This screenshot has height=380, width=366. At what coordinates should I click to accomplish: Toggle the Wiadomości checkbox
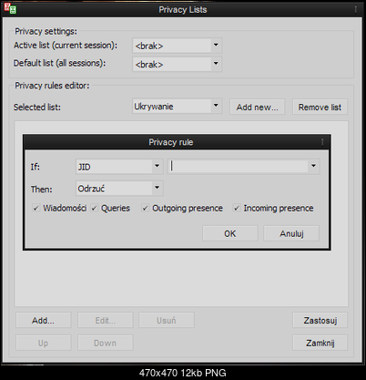pos(36,208)
